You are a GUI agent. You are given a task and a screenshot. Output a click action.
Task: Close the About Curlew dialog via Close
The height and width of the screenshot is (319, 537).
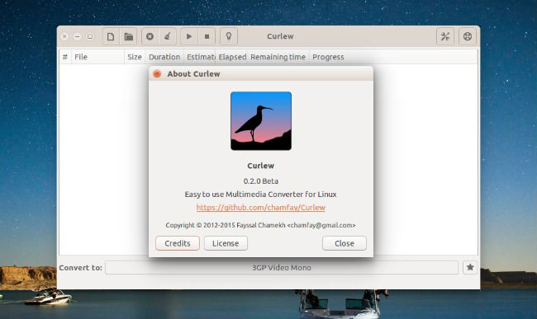pyautogui.click(x=345, y=243)
